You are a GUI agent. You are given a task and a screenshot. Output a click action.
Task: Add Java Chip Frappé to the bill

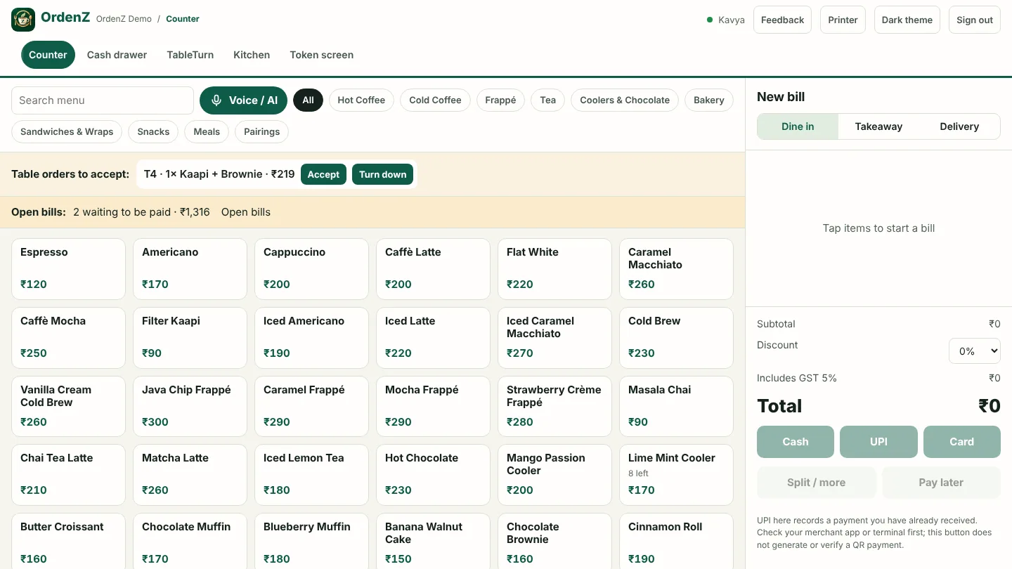pyautogui.click(x=190, y=407)
